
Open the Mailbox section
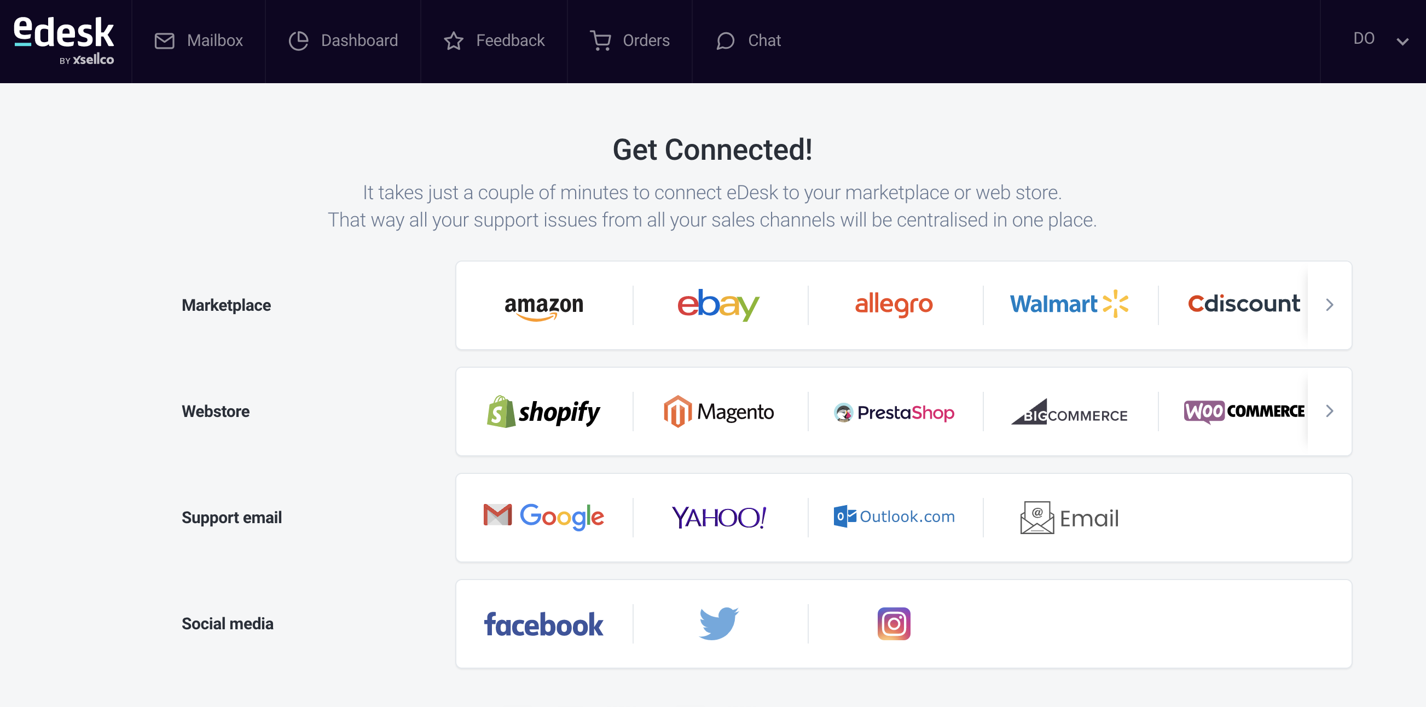198,40
